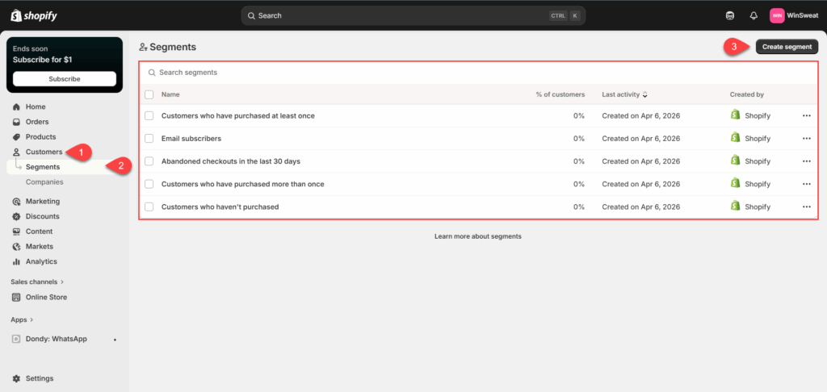This screenshot has width=827, height=392.
Task: Open the Sidekick assistant icon
Action: tap(730, 15)
